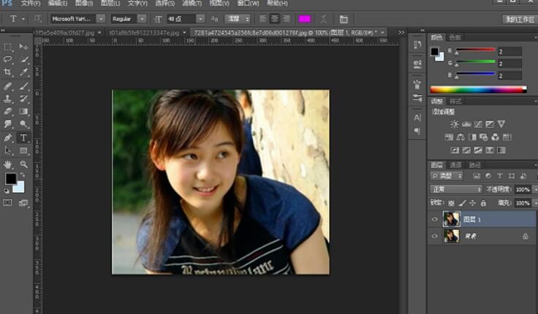Open font style dropdown Regular
The width and height of the screenshot is (538, 314).
pos(142,19)
